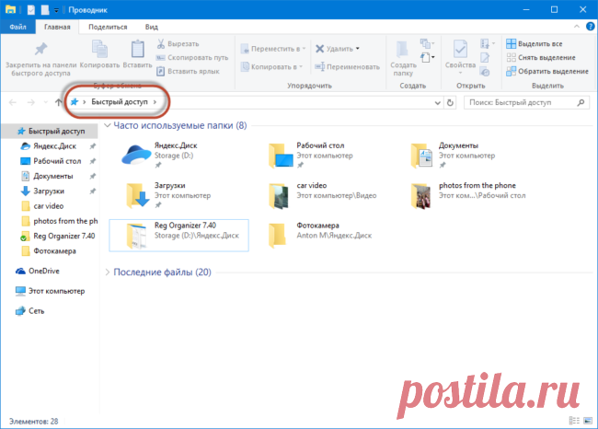598x429 pixels.
Task: Collapse the ribbon with the chevron
Action: [576, 27]
